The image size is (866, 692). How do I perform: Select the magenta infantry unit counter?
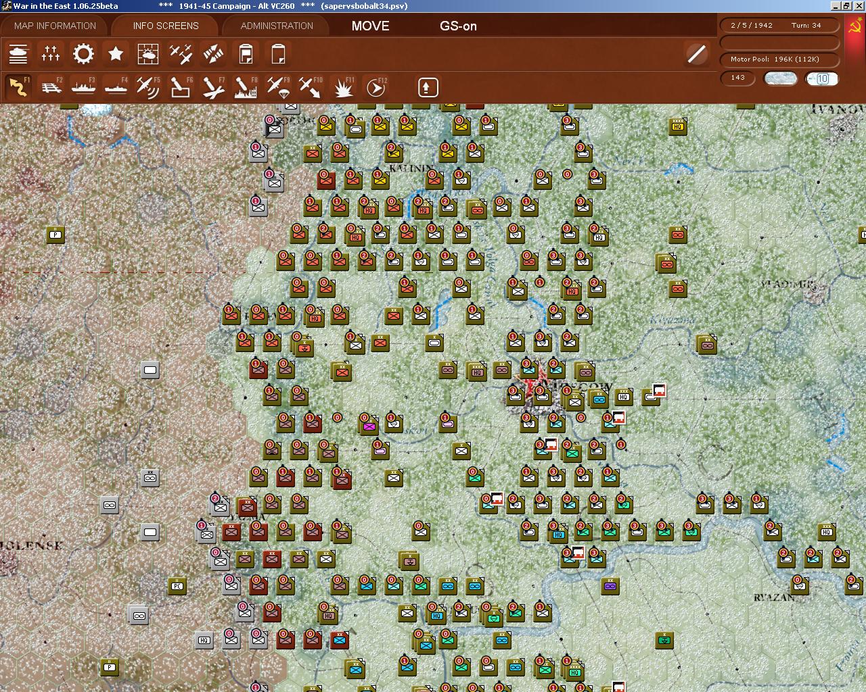coord(369,425)
